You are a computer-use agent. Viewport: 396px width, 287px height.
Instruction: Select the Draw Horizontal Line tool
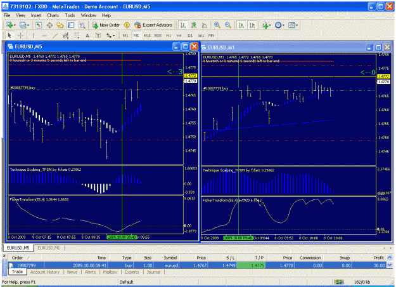44,36
